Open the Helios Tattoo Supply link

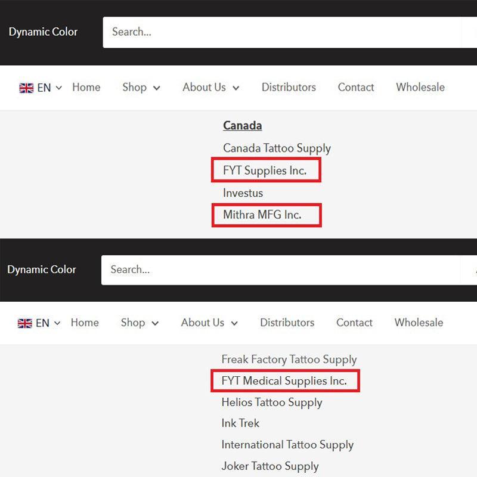click(x=272, y=402)
